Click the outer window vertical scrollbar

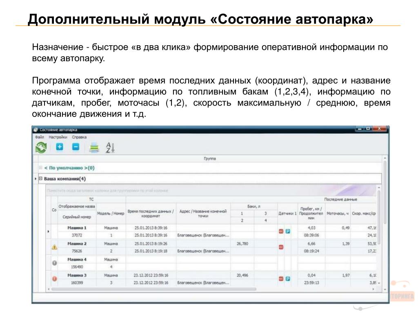click(x=385, y=192)
